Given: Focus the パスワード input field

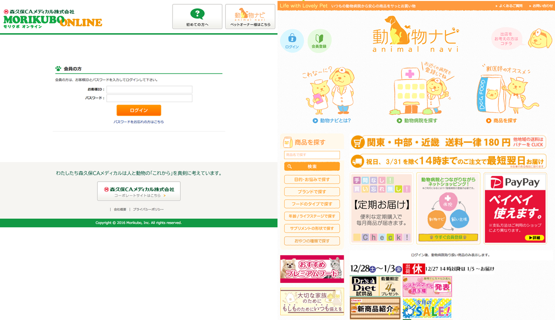Looking at the screenshot, I should [149, 98].
